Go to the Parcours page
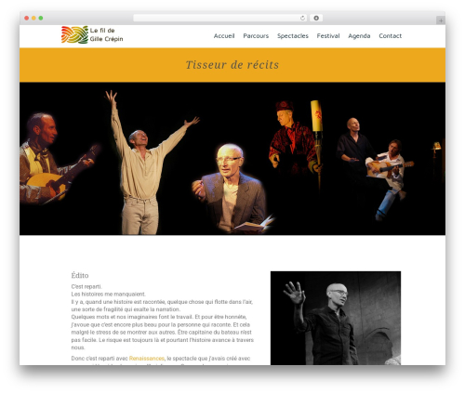Screen dimensions: 465x393 coord(256,36)
